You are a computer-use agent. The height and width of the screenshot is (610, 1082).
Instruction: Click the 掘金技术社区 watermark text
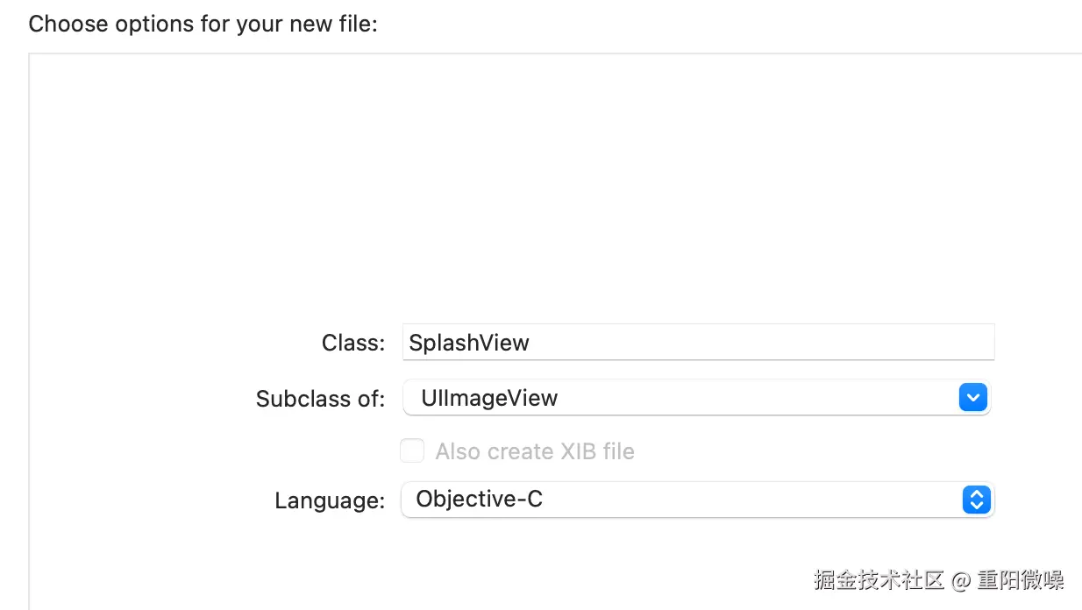tap(879, 579)
